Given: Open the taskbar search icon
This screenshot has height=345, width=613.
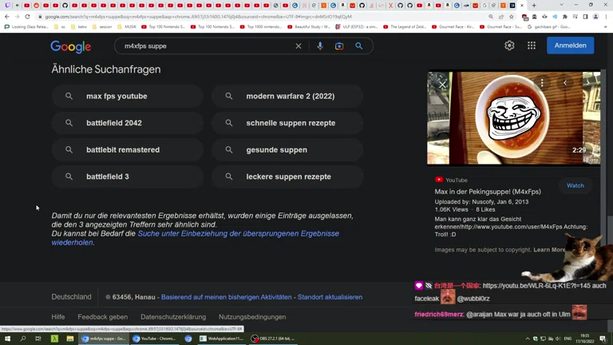Looking at the screenshot, I should coord(22,339).
